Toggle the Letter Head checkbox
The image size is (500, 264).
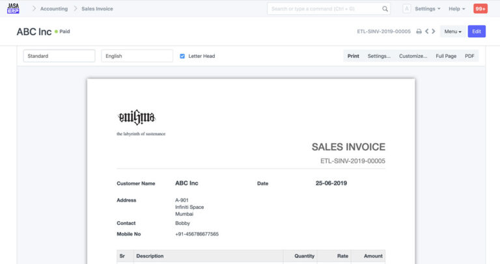[182, 56]
